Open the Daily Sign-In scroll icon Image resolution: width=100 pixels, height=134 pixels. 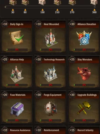coord(16,38)
